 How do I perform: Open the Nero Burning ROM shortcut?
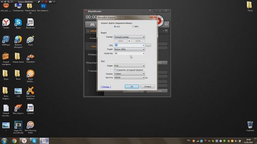tap(31, 127)
